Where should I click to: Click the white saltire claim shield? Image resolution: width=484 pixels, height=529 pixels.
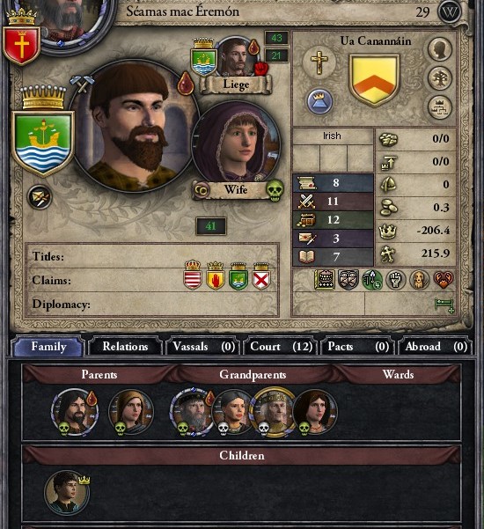click(261, 276)
